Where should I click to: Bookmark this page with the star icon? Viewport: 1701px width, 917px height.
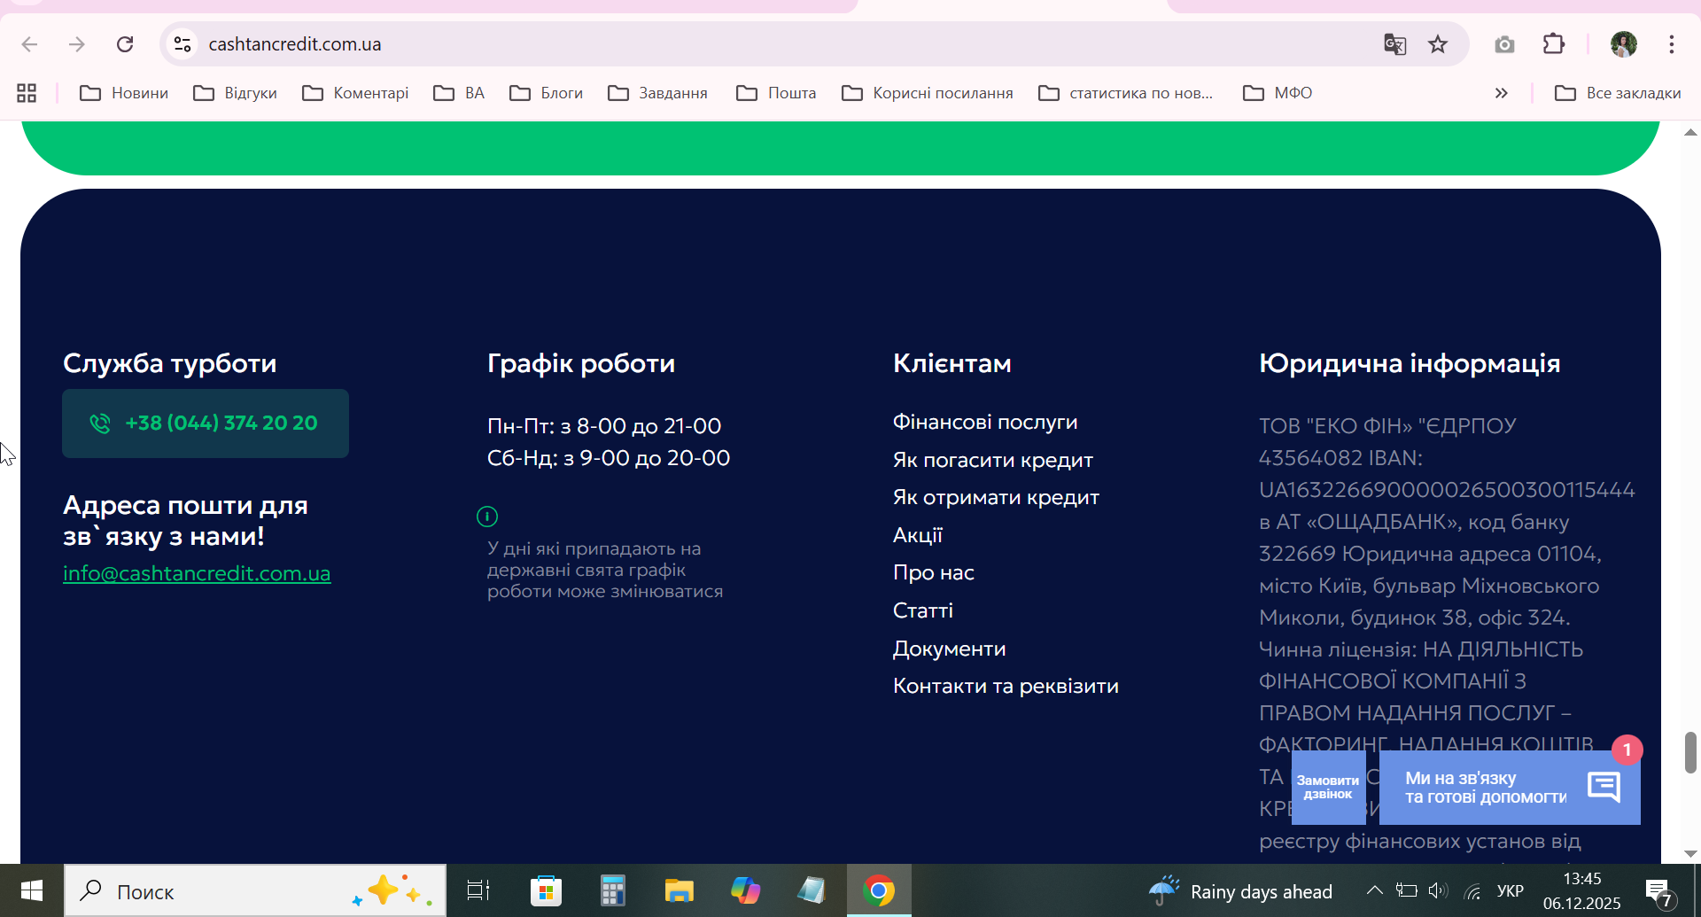[x=1438, y=44]
